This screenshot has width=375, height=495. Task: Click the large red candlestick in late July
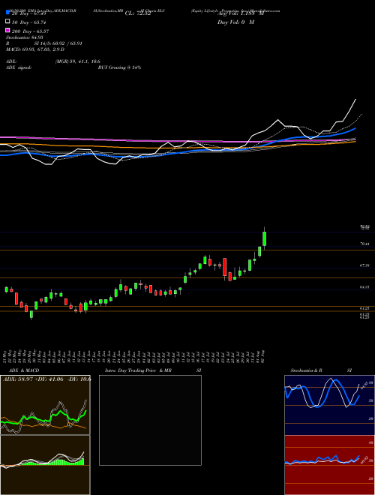point(225,267)
